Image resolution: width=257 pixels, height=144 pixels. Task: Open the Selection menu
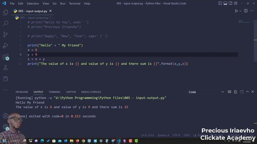(x=33, y=4)
